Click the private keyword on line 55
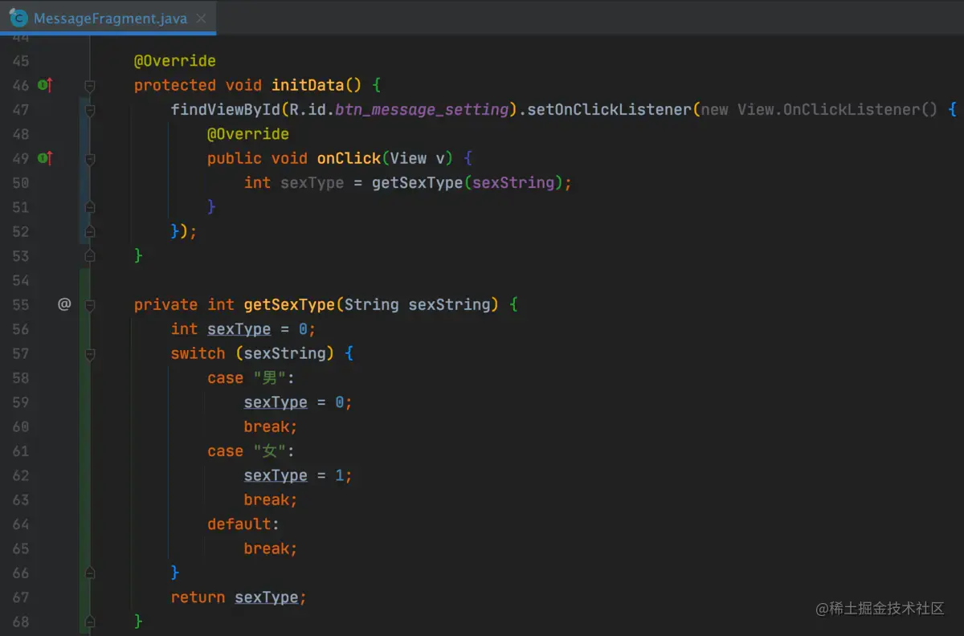This screenshot has height=636, width=964. coord(165,304)
